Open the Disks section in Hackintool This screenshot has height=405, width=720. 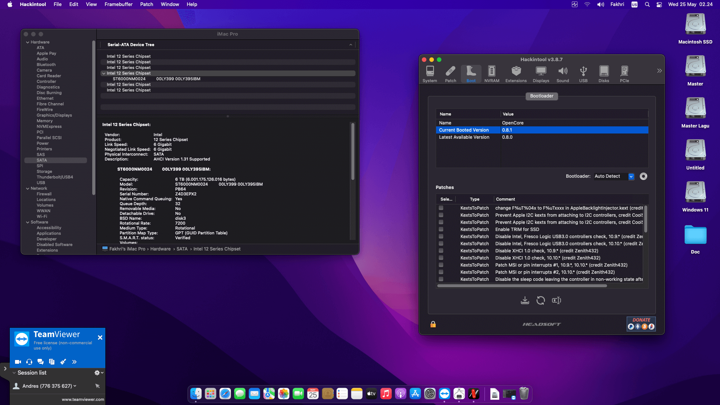tap(604, 74)
